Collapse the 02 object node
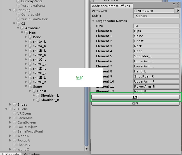The height and width of the screenshot is (155, 182). click(x=14, y=24)
